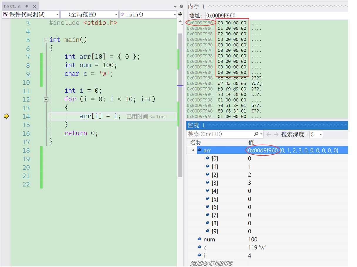Open the main() member dropdown

point(148,14)
